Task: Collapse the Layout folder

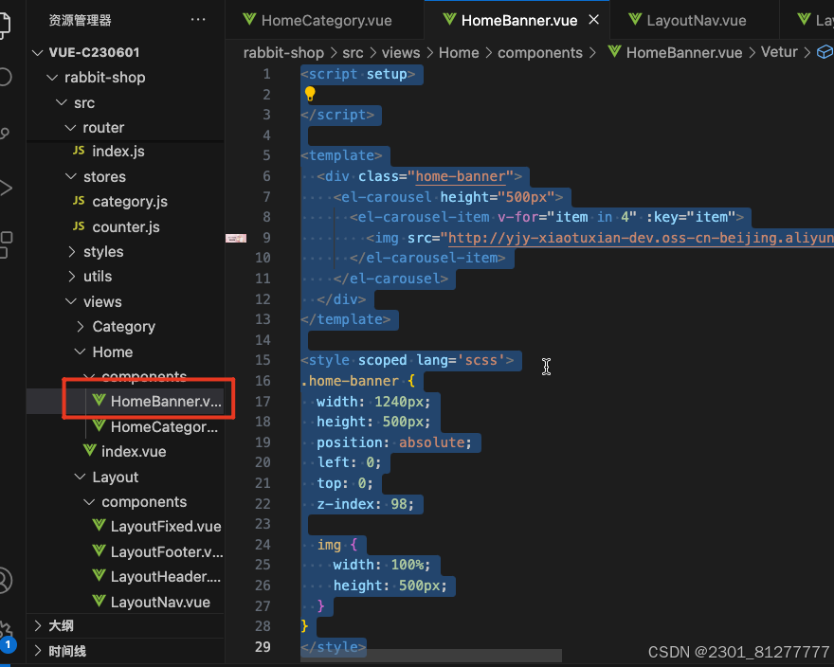Action: tap(80, 477)
